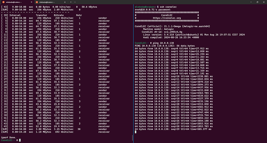The height and width of the screenshot is (143, 267).
Task: Click the 'Retr' column header
Action: tap(79, 15)
